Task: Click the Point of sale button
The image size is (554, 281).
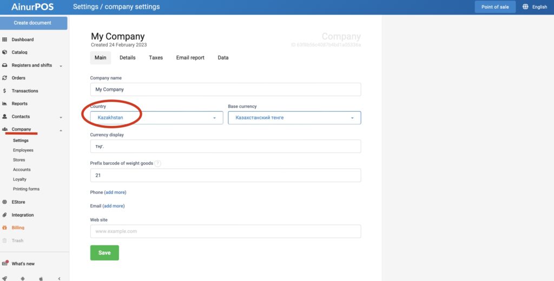Action: tap(494, 7)
